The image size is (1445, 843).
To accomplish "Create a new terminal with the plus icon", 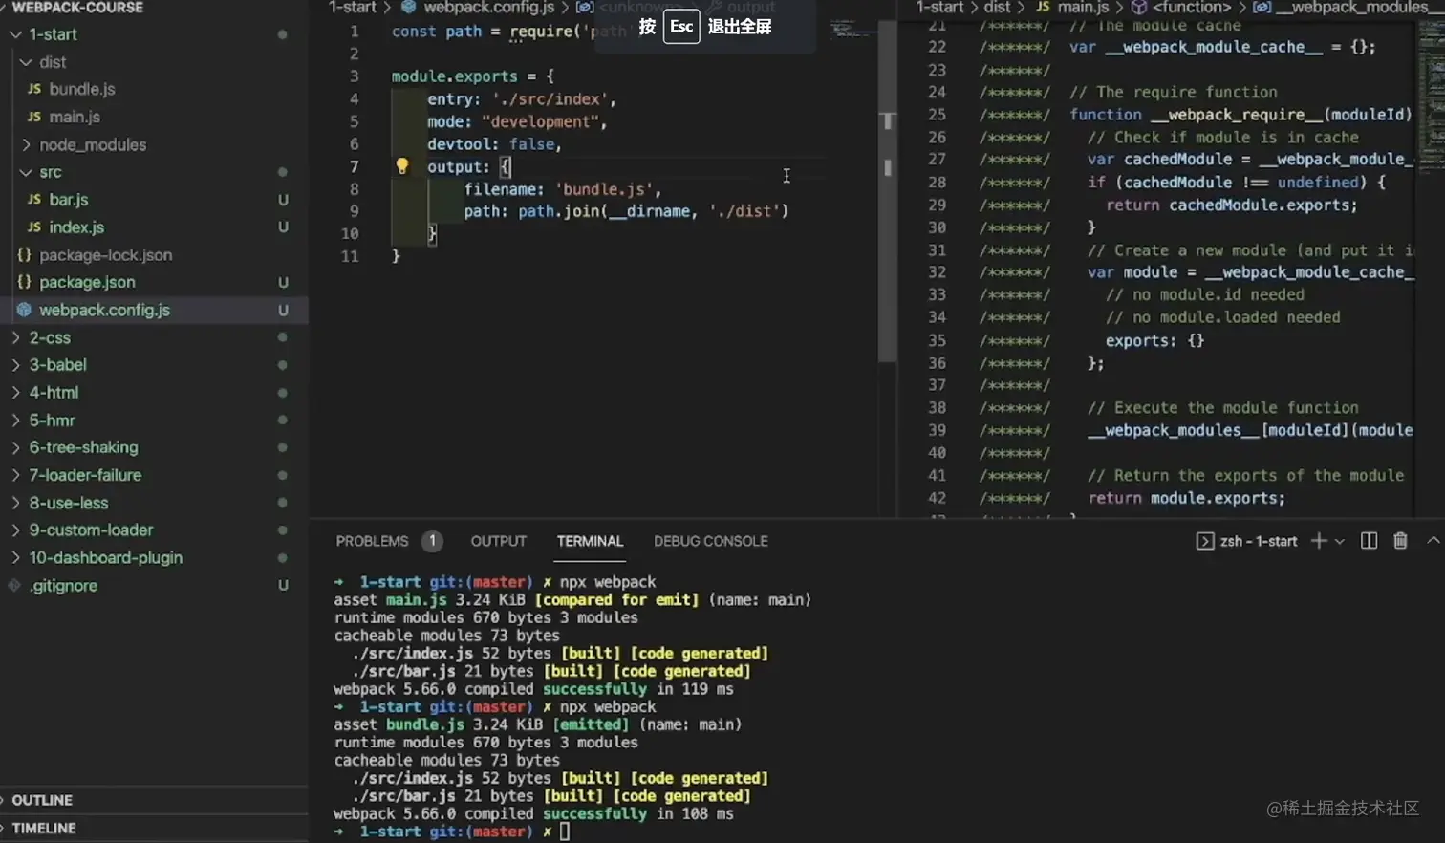I will coord(1319,541).
